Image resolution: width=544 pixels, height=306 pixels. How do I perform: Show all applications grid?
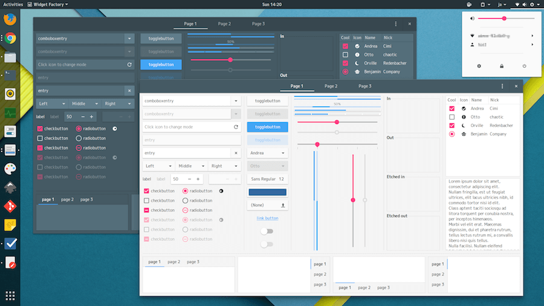(10, 296)
